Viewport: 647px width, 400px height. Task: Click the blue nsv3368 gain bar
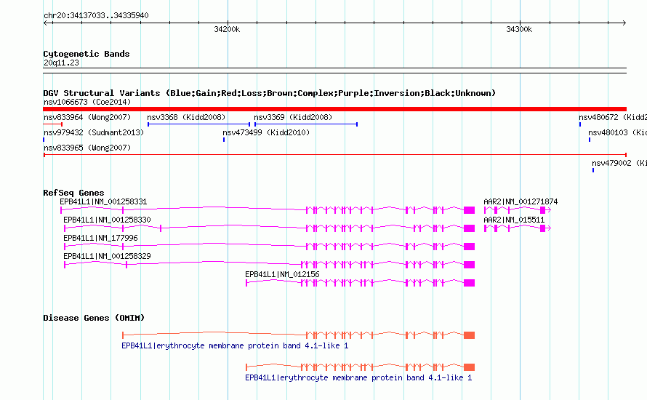(199, 124)
